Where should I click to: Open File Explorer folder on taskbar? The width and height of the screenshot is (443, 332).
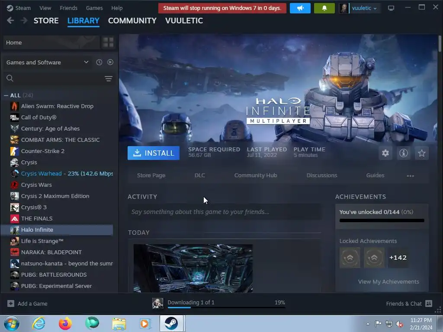point(119,323)
